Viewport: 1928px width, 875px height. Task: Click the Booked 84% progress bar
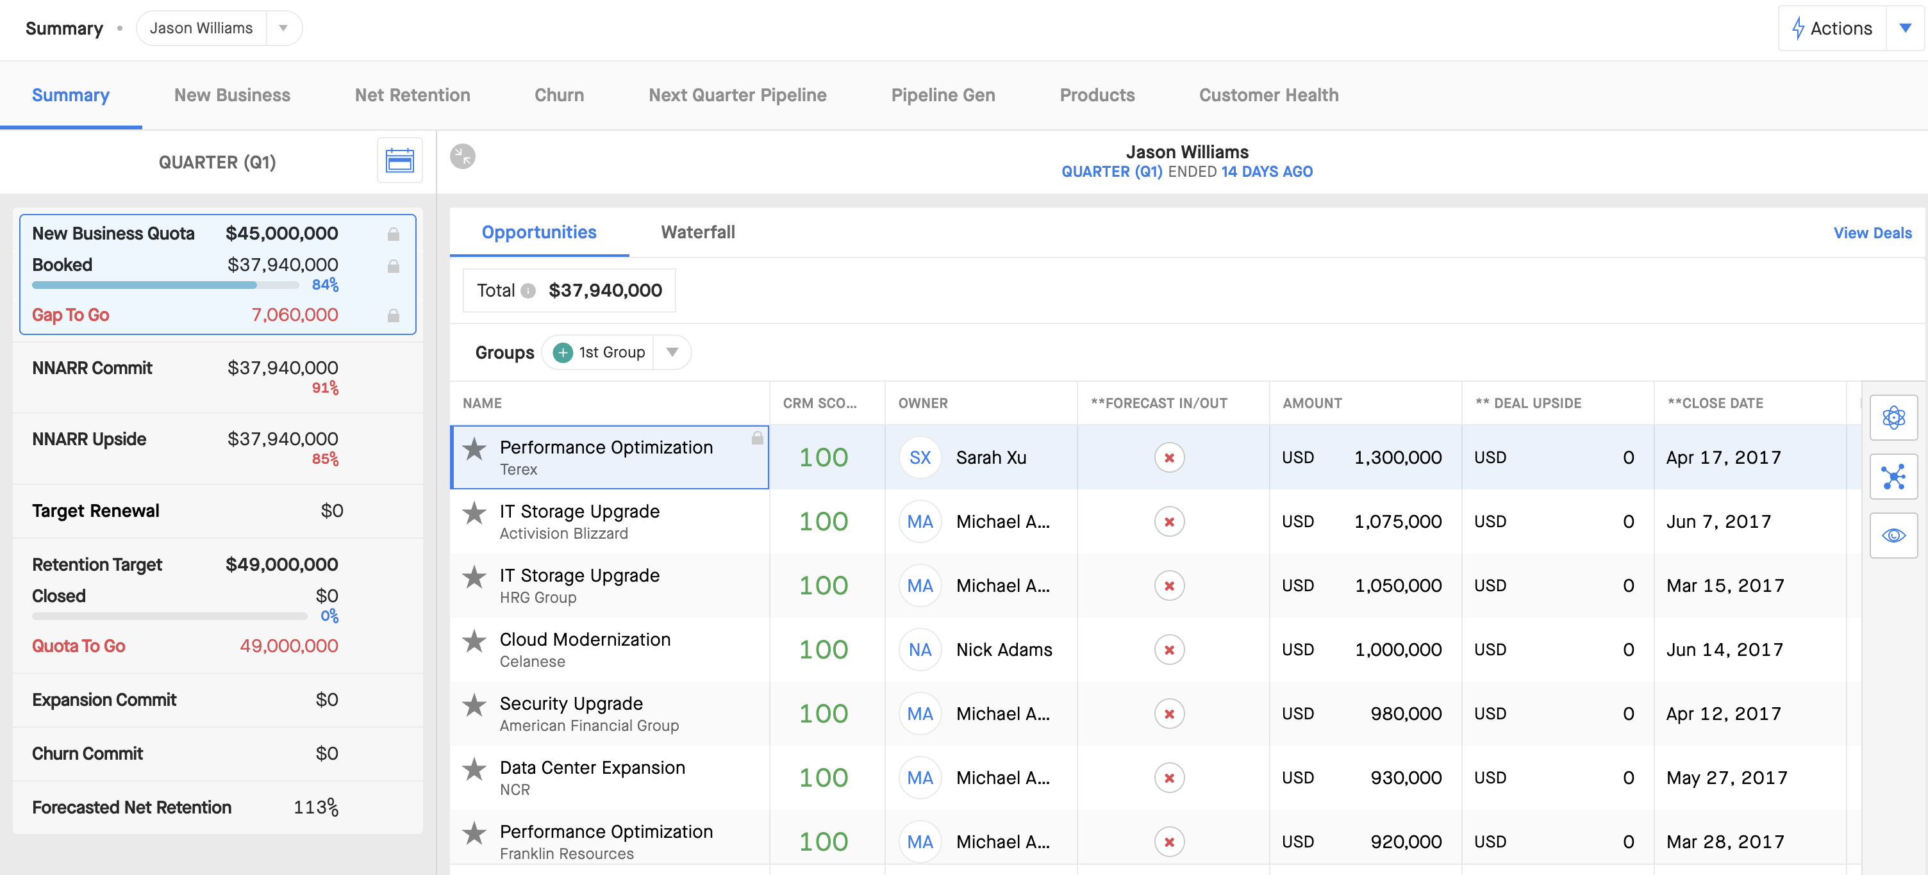165,285
